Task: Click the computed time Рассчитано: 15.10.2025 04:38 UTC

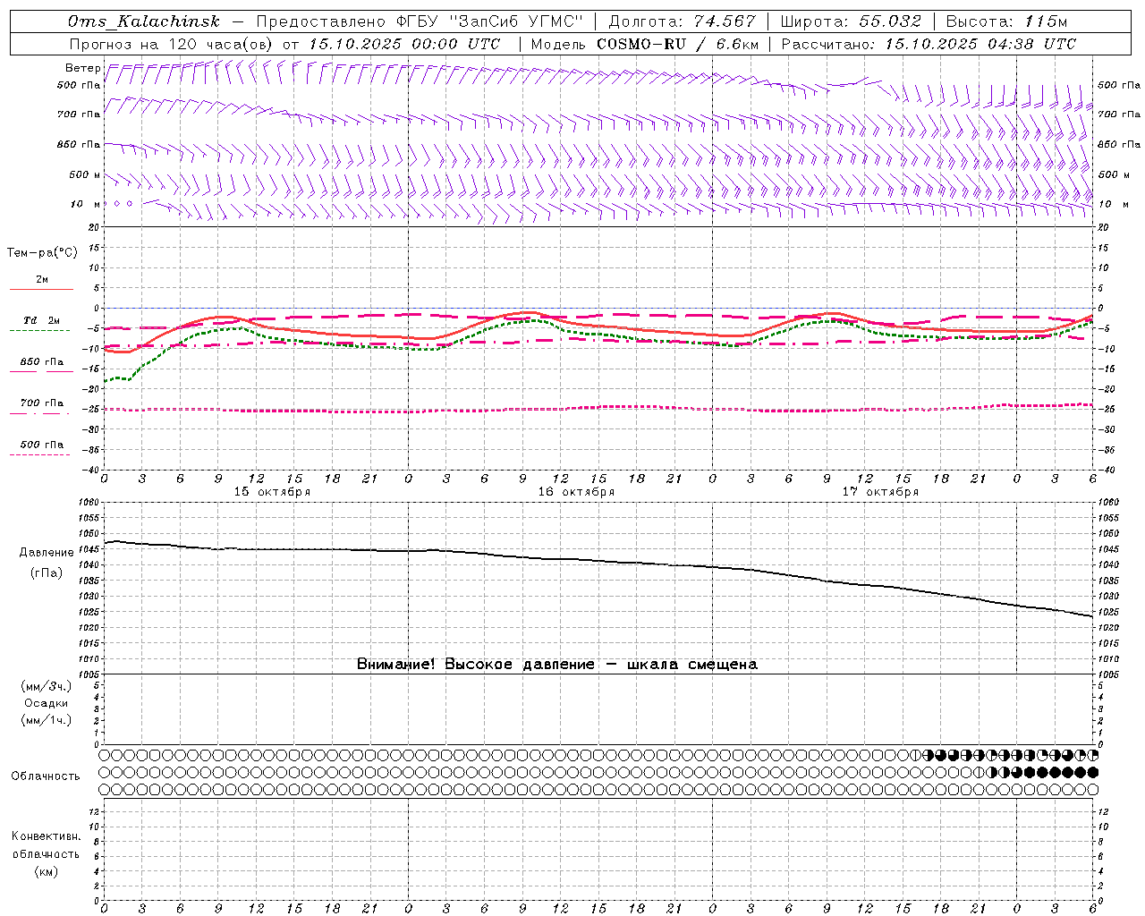Action: (929, 44)
